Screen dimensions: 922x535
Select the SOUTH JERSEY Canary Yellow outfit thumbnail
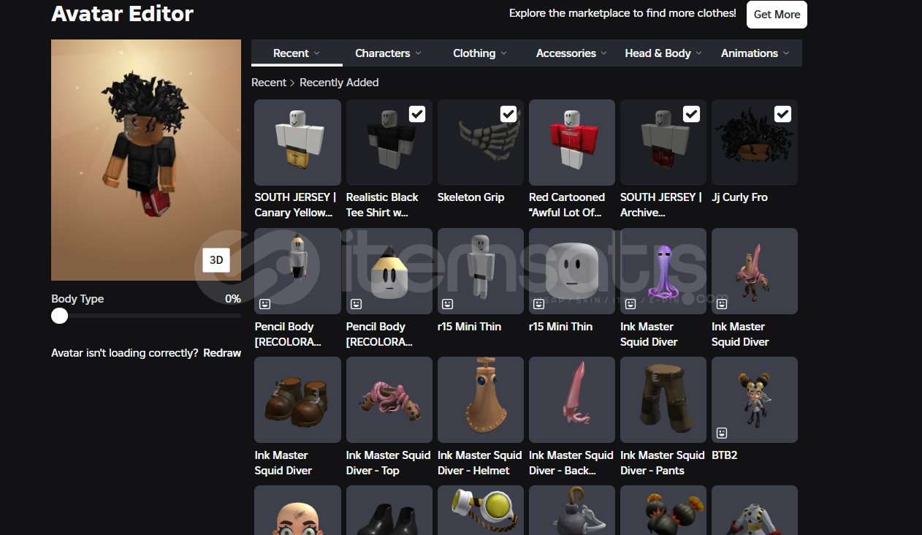(297, 143)
